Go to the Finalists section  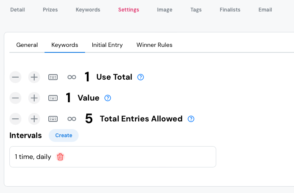(230, 10)
